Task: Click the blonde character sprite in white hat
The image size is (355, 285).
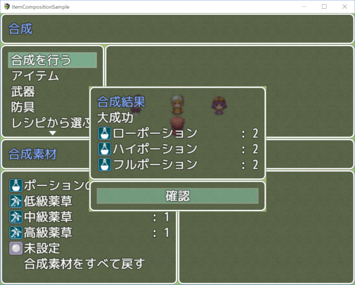Action: (177, 104)
